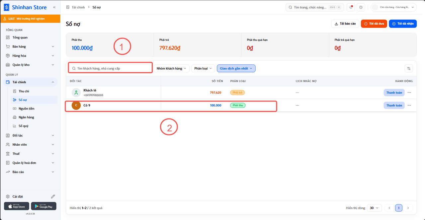Image resolution: width=425 pixels, height=220 pixels.
Task: Open Ngân hàng in the sidebar
Action: (x=34, y=117)
